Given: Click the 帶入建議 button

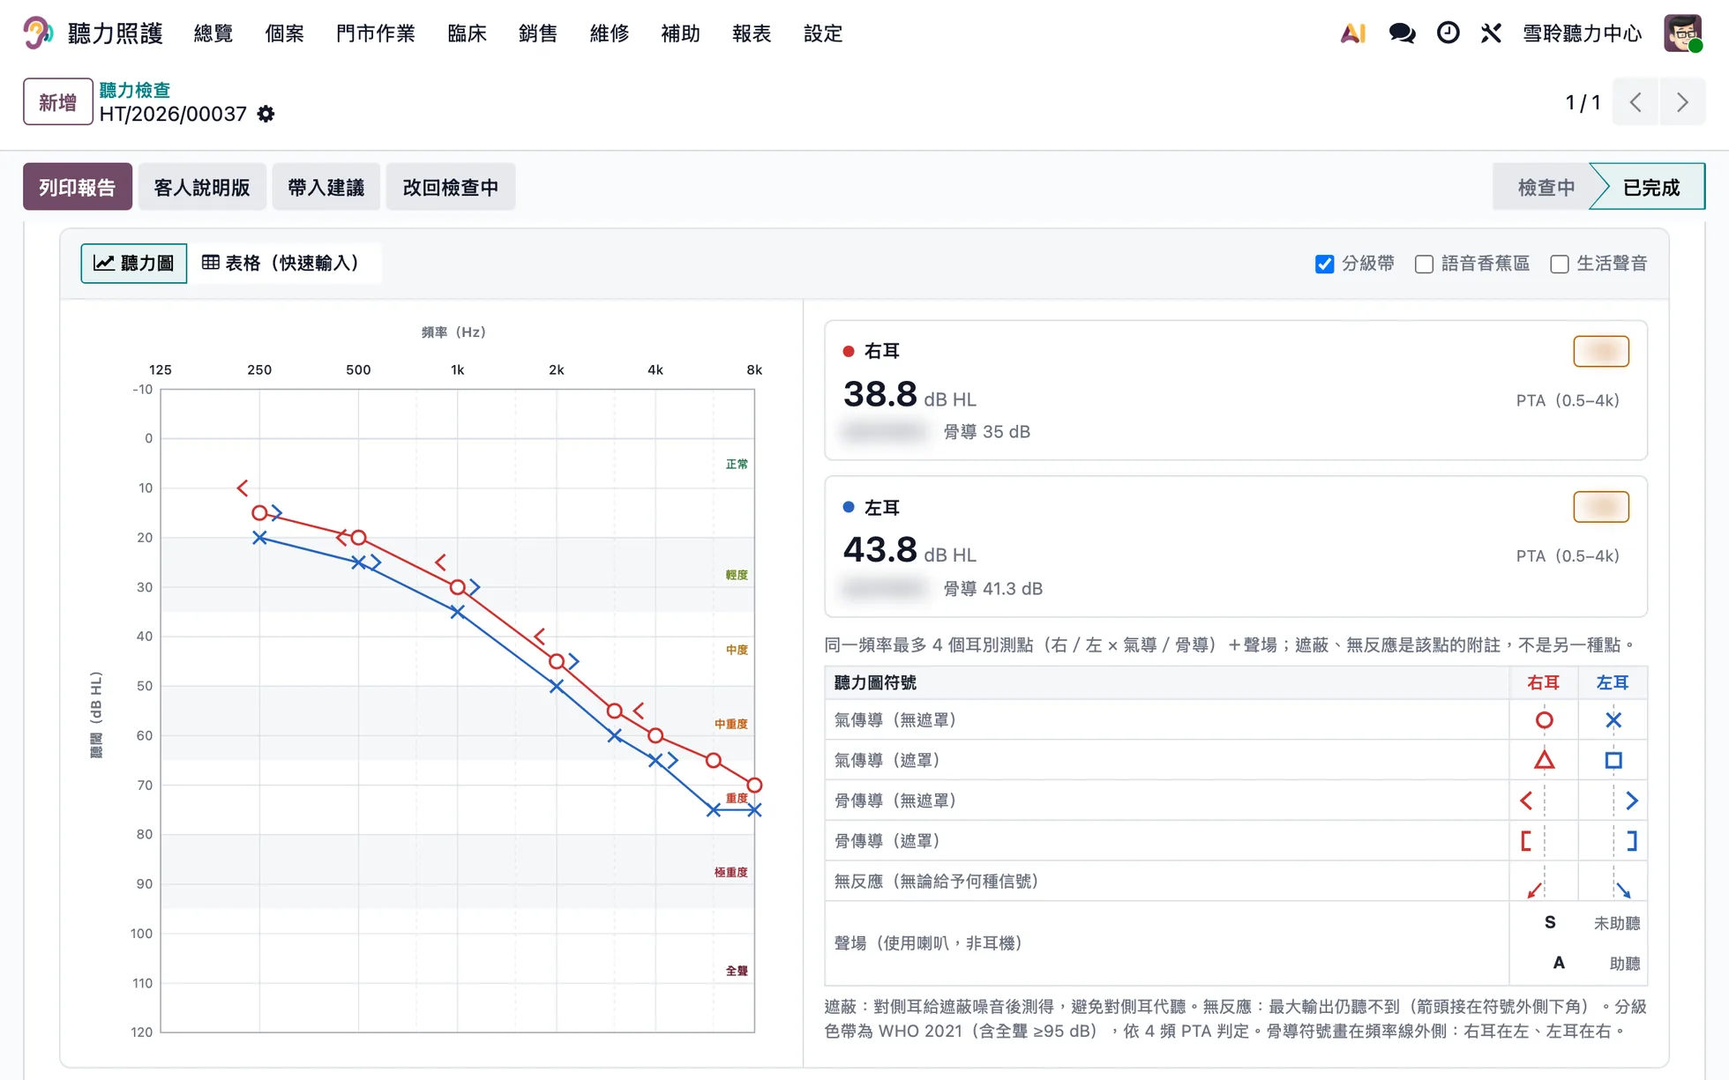Looking at the screenshot, I should 326,187.
